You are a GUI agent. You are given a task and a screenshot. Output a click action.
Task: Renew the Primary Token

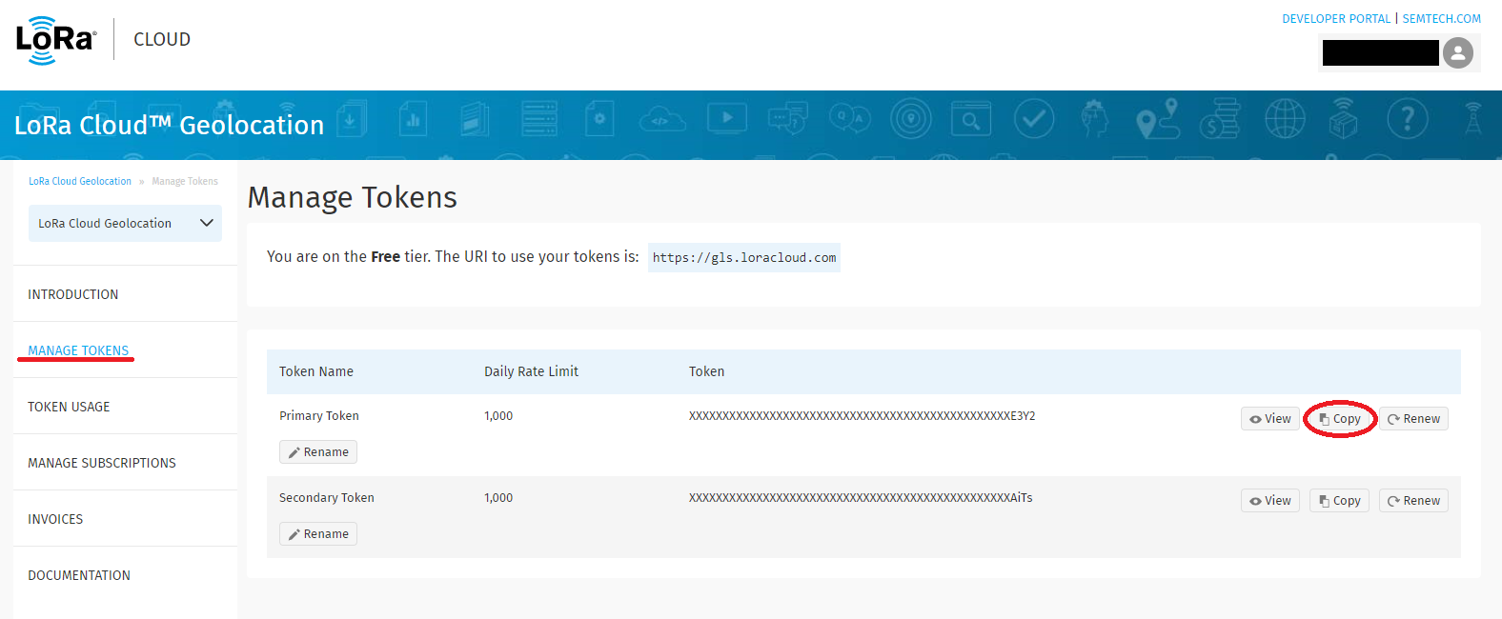pos(1413,419)
